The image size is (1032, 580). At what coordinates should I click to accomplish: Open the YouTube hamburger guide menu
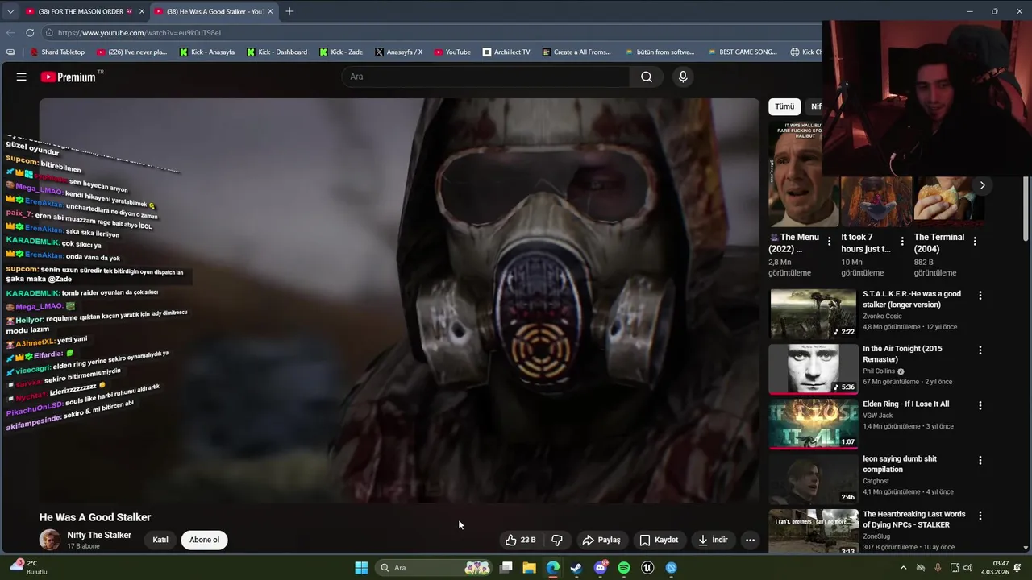pos(21,77)
